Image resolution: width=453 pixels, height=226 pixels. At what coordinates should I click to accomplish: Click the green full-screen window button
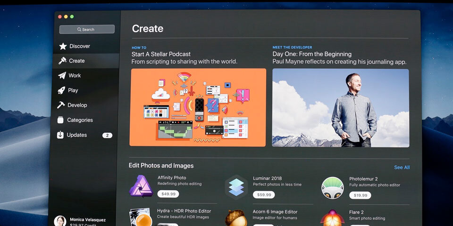click(x=72, y=17)
